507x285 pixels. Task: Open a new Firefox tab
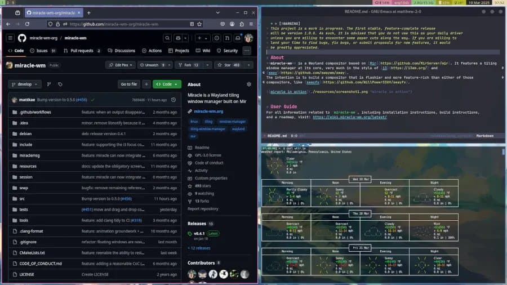pos(88,13)
